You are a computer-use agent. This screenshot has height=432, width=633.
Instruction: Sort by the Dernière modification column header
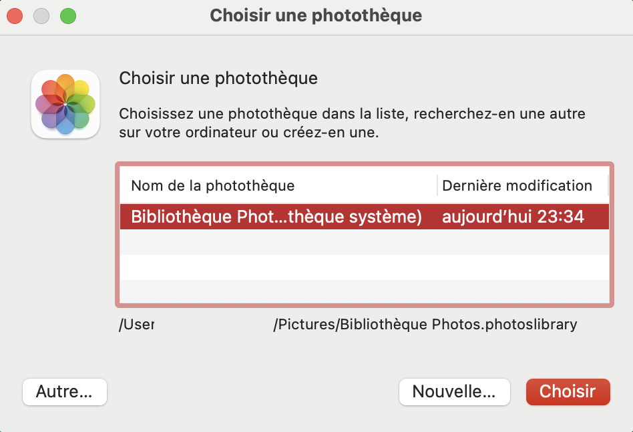517,185
